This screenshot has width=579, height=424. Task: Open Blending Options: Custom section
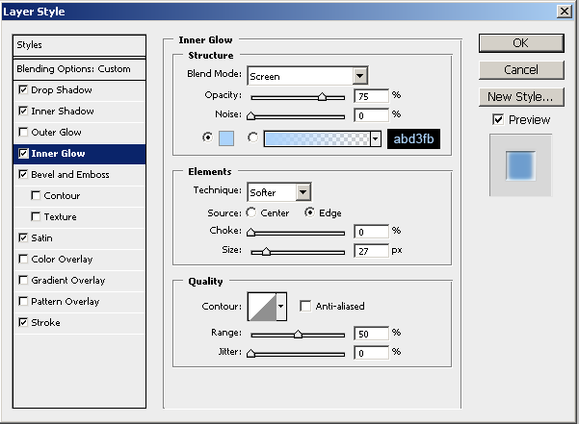73,69
